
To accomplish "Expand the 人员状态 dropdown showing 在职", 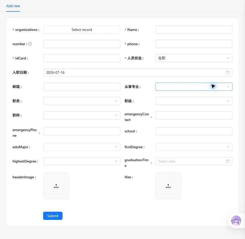I will (194, 58).
